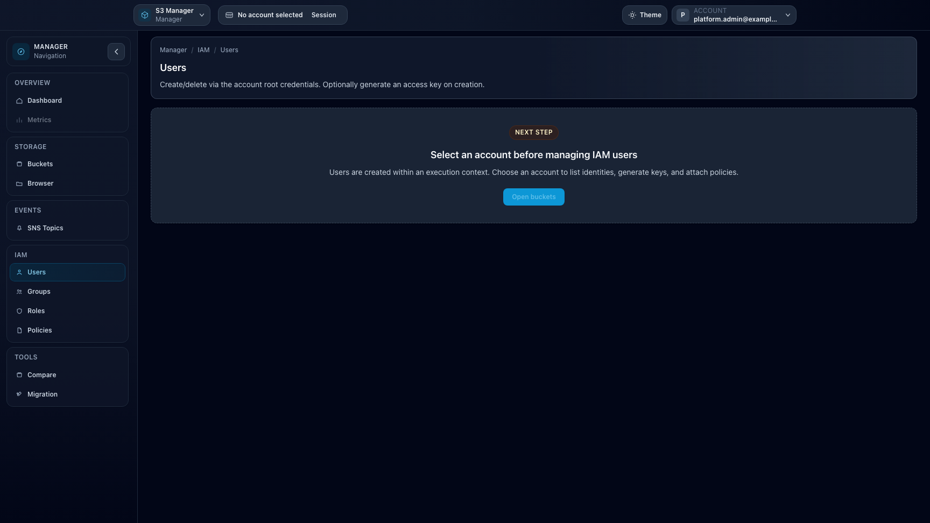This screenshot has height=523, width=930.
Task: Click the Dashboard cloud icon
Action: tap(19, 100)
